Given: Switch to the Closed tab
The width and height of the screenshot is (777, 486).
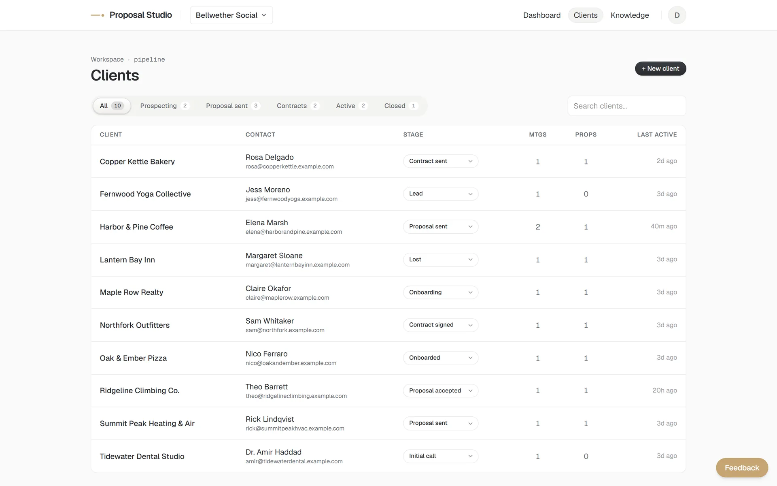Looking at the screenshot, I should click(401, 106).
